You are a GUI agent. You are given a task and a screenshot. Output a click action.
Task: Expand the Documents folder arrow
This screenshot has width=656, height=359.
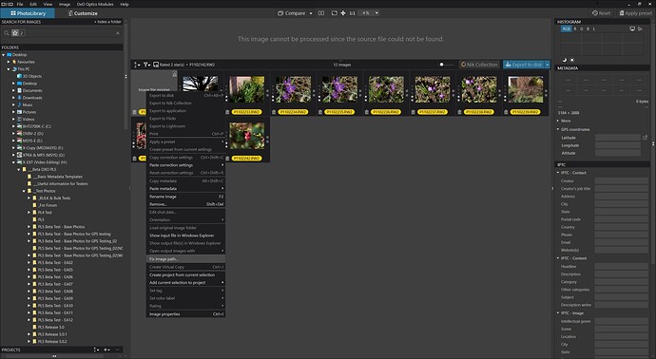click(13, 90)
